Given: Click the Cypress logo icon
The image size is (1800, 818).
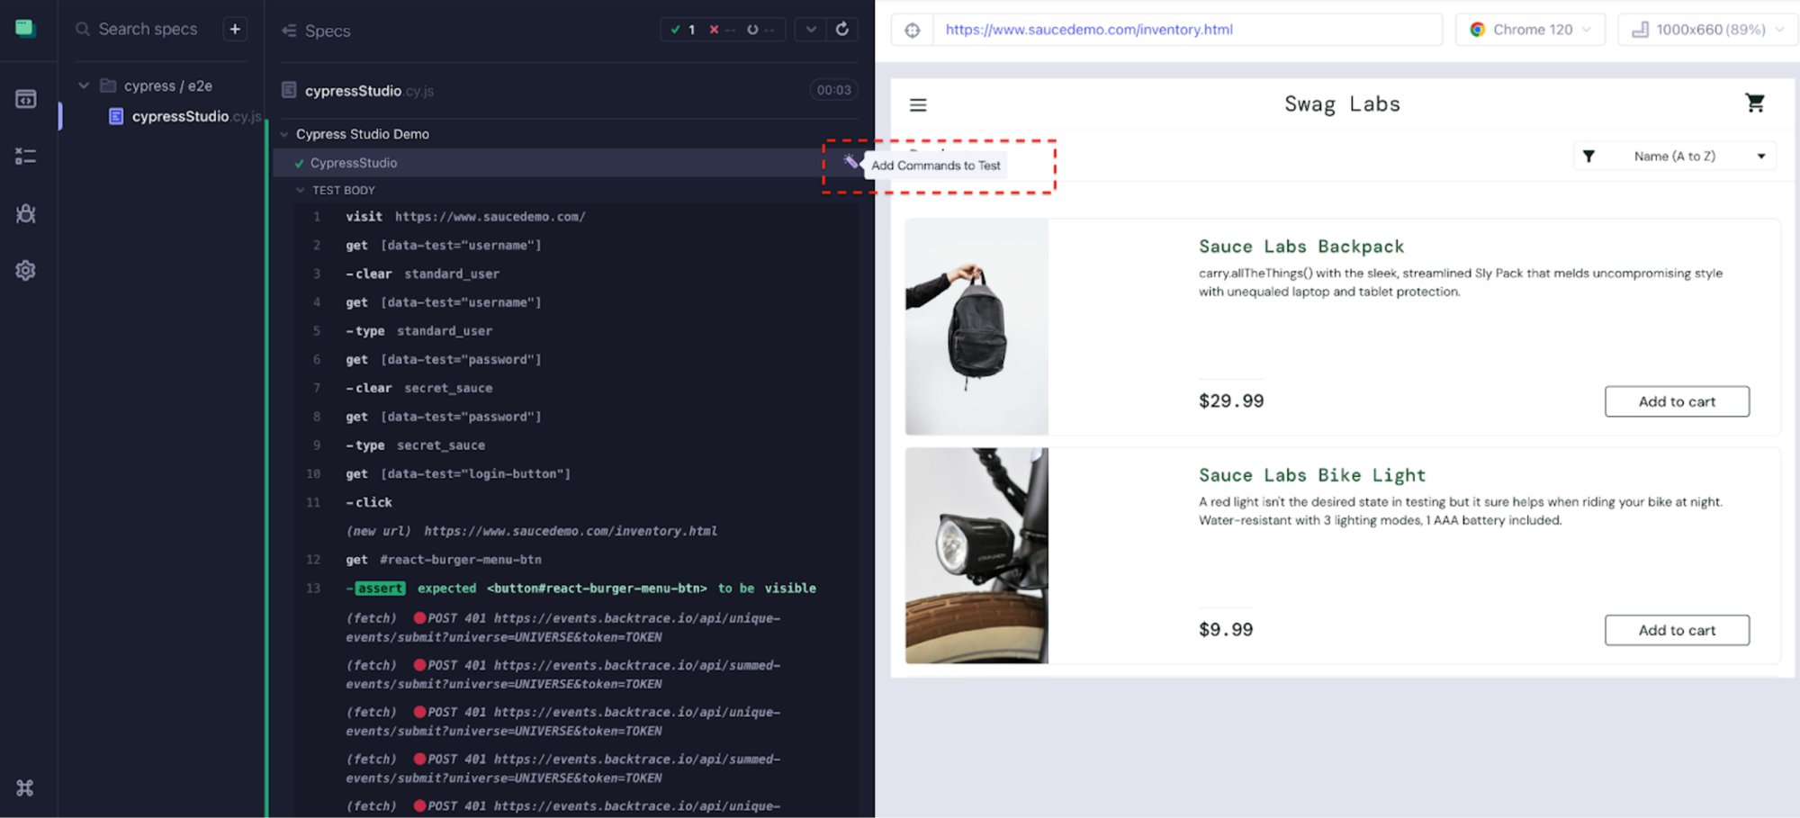Looking at the screenshot, I should [25, 29].
